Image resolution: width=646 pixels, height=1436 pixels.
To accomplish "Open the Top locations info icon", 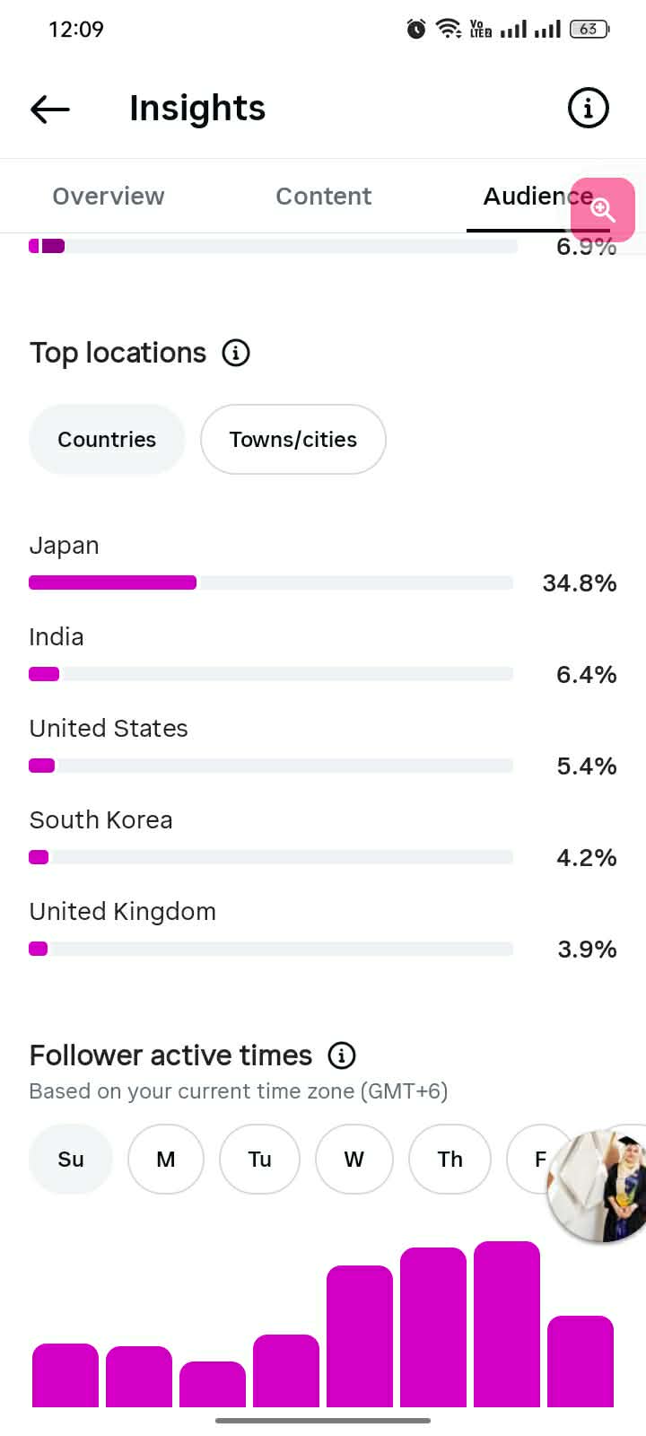I will click(236, 353).
